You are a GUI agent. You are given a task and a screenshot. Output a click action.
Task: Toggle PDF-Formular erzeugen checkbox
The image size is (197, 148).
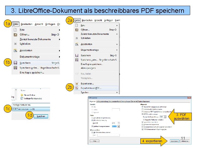[x=143, y=114]
